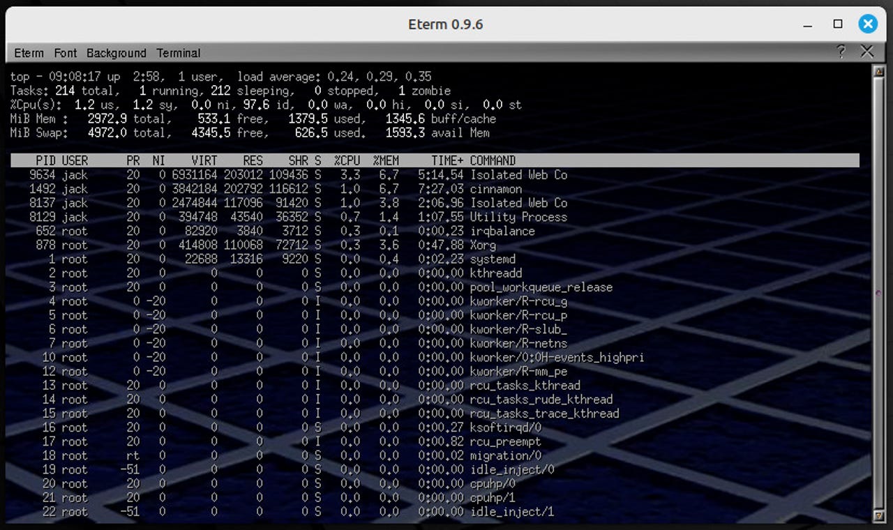Image resolution: width=893 pixels, height=530 pixels.
Task: Click the vertical scrollbar trough
Action: [x=879, y=293]
